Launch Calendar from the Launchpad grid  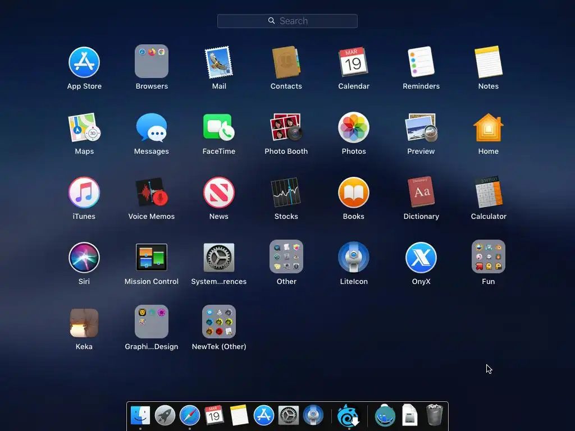354,62
